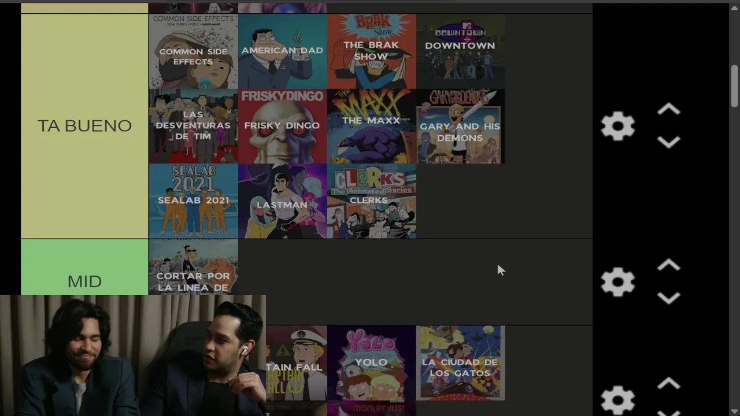Open settings gear for bottom tier row
The image size is (740, 416).
(617, 400)
